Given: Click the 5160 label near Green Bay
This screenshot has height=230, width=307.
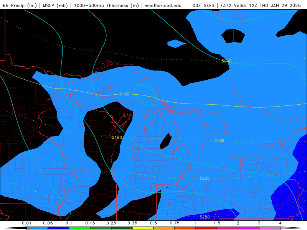Looking at the screenshot, I should point(117,138).
